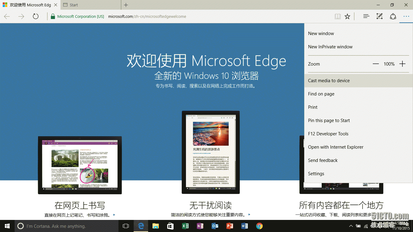
Task: Open the reading view tablet thumbnail
Action: 211,152
